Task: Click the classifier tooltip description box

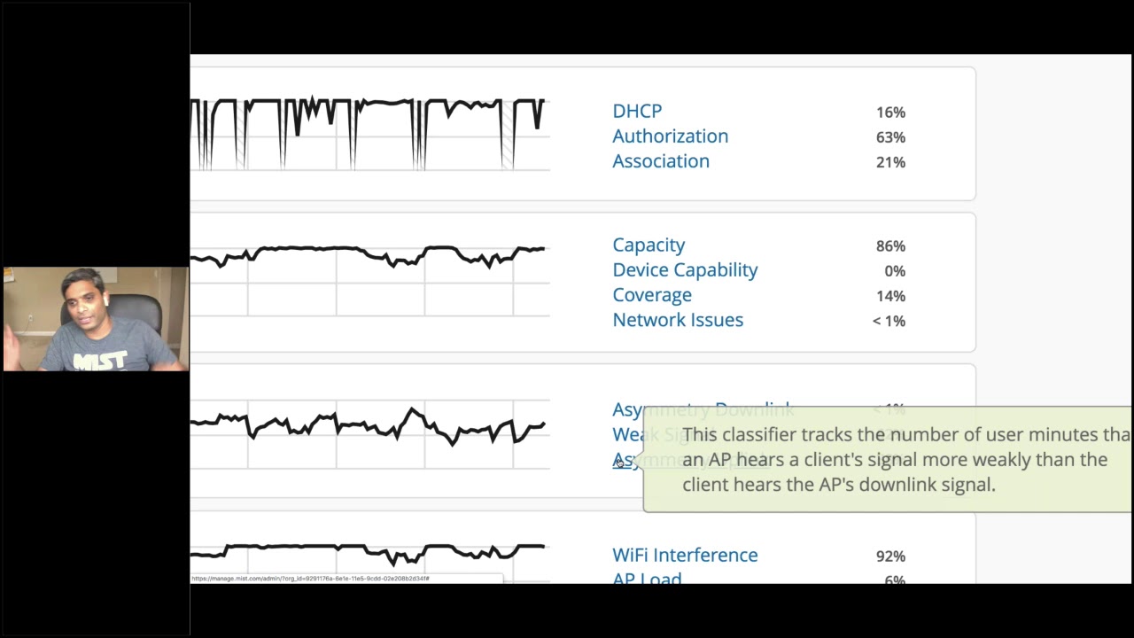Action: coord(888,459)
